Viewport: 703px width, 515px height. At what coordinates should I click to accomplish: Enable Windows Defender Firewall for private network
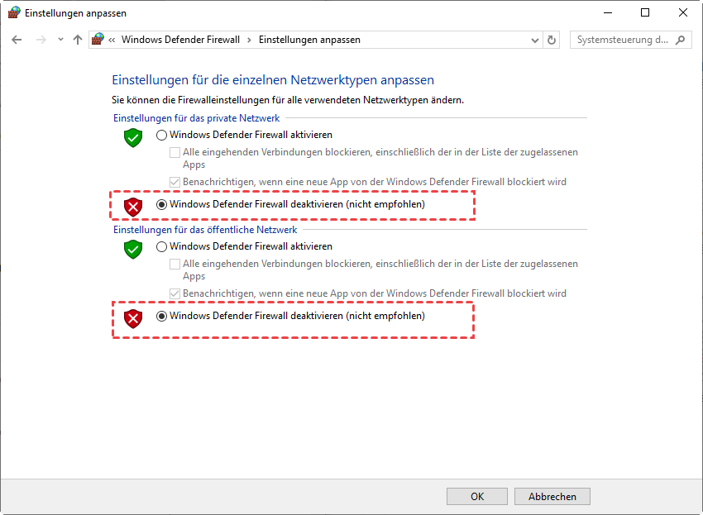point(161,135)
